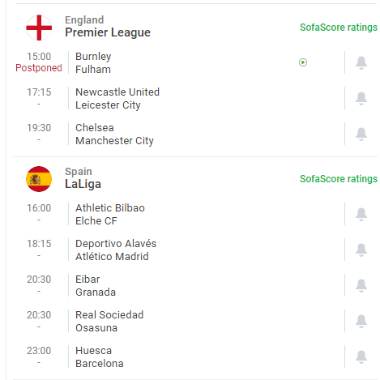Select Newcastle United vs Leicester City match
This screenshot has height=380, width=380.
[178, 98]
